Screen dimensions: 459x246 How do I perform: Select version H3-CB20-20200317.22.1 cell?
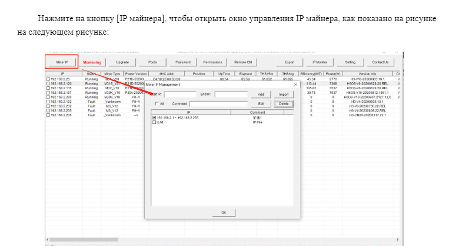pos(367,116)
